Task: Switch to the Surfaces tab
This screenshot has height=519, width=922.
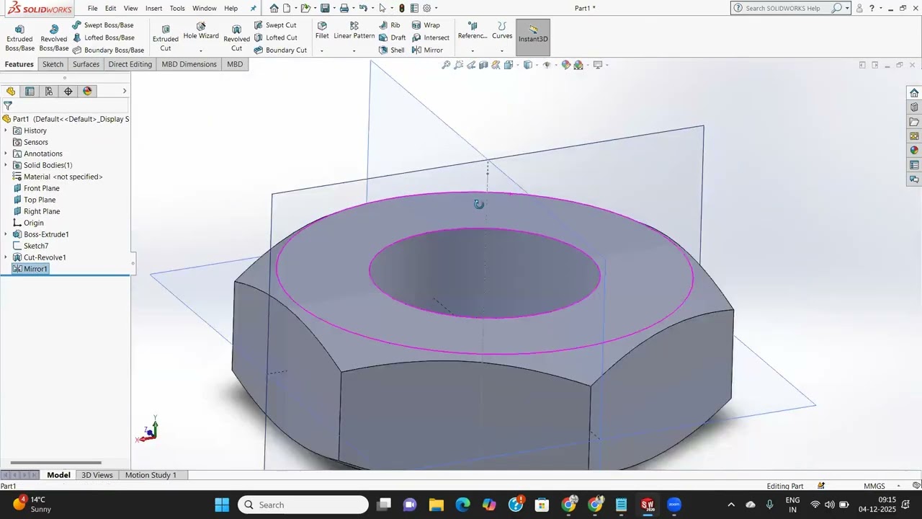Action: coord(86,64)
